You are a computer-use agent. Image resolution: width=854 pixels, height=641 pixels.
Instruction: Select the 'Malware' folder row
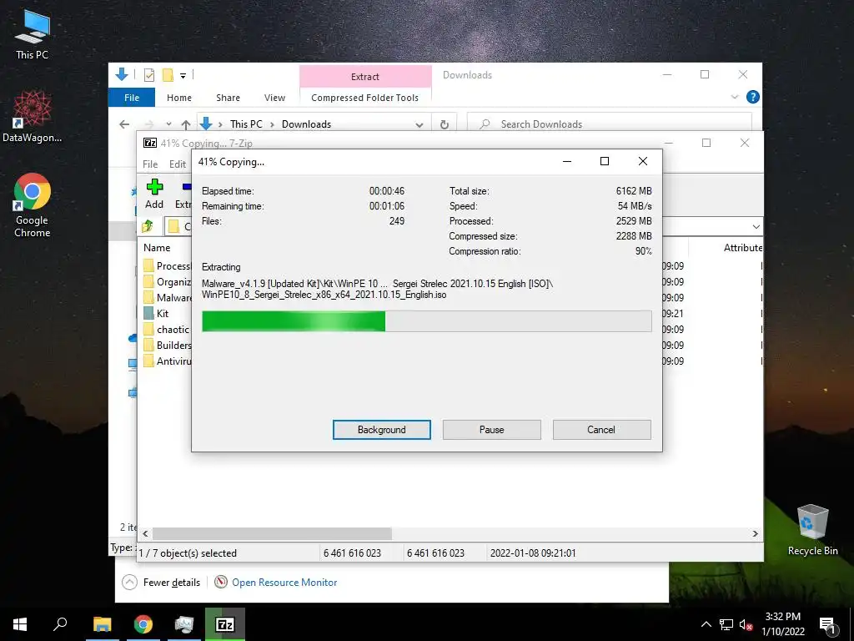click(167, 298)
